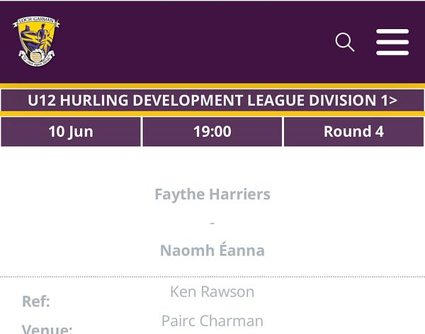Click referee name Ken Rawson
The image size is (425, 334).
tap(212, 291)
